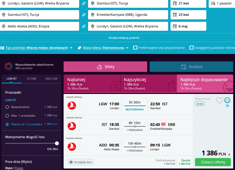Click Entebbe/Kampala (EBB) destination field
Image resolution: width=235 pixels, height=170 pixels.
pyautogui.click(x=128, y=15)
